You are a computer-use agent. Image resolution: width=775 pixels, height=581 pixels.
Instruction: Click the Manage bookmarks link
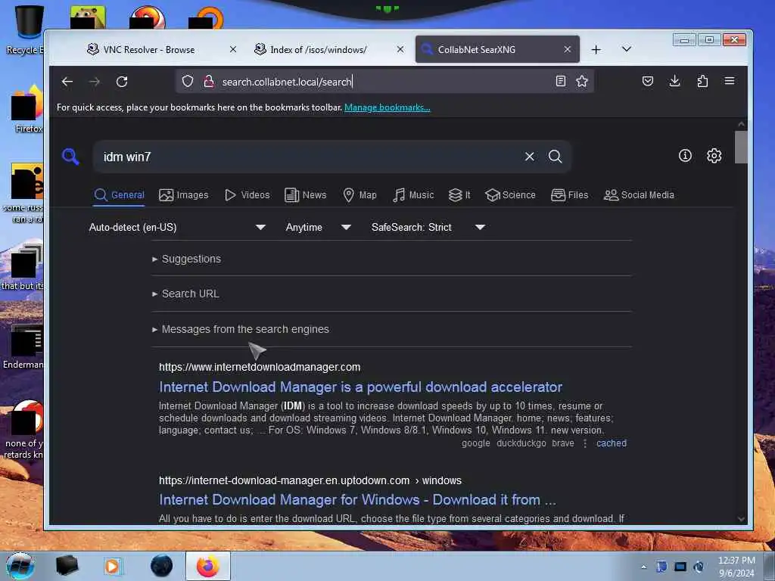tap(387, 107)
